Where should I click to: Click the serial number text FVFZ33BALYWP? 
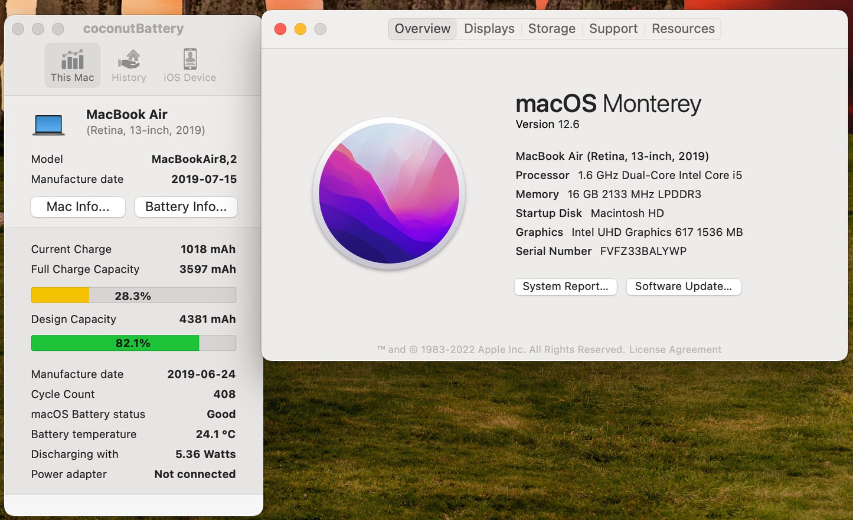[x=643, y=251]
